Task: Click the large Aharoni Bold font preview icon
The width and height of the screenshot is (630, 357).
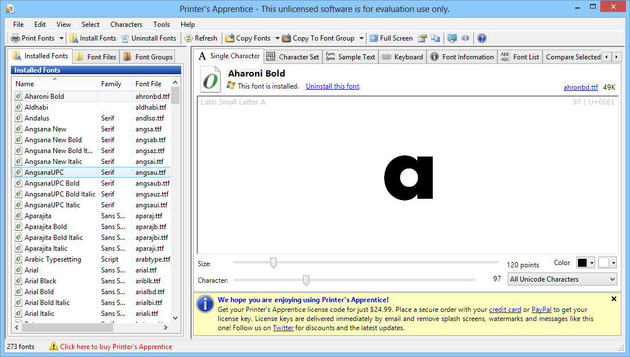Action: [210, 79]
